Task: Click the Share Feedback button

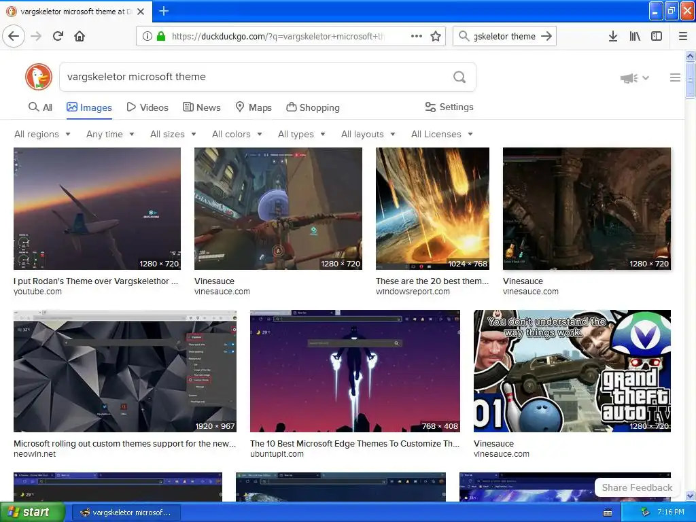Action: 637,487
